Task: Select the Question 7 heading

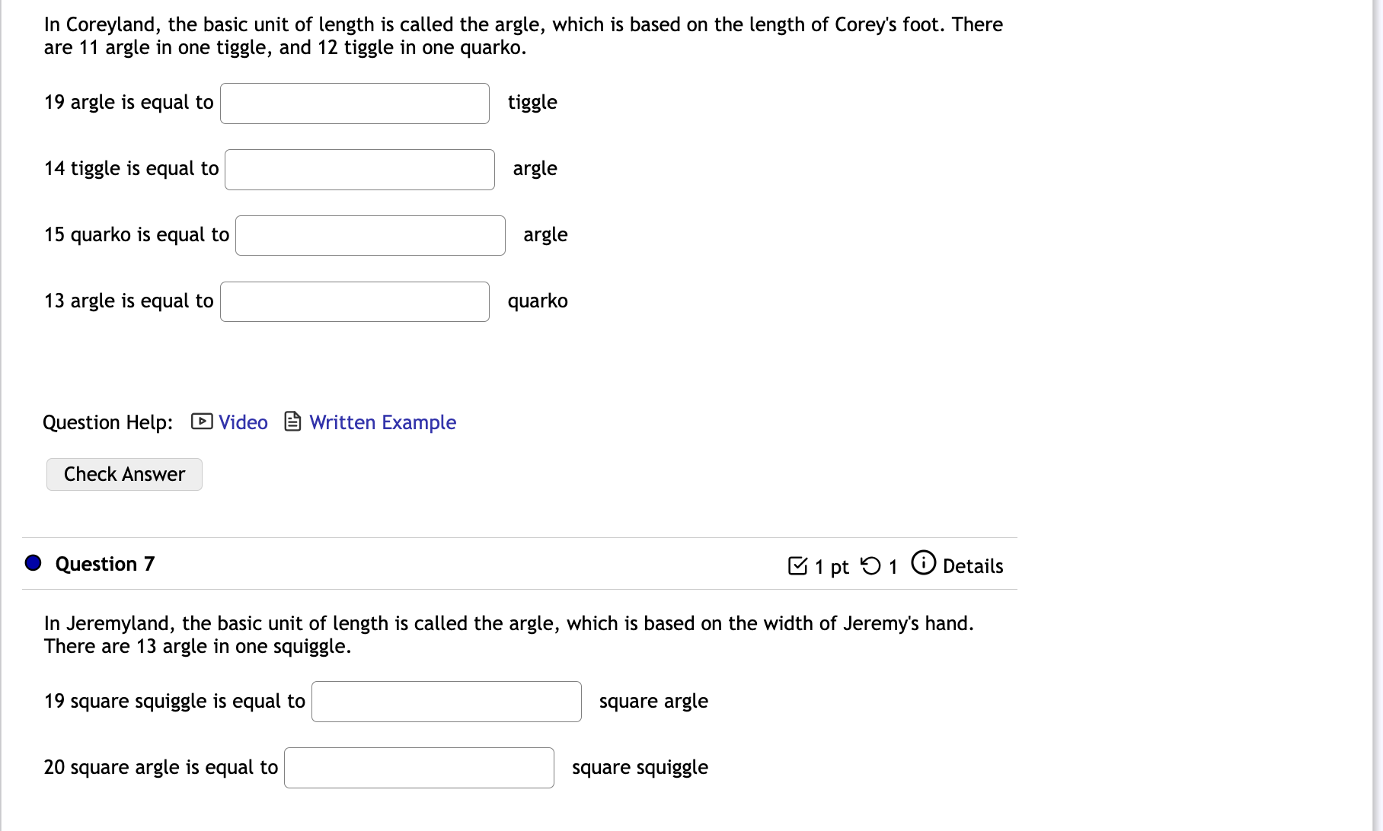Action: (x=104, y=563)
